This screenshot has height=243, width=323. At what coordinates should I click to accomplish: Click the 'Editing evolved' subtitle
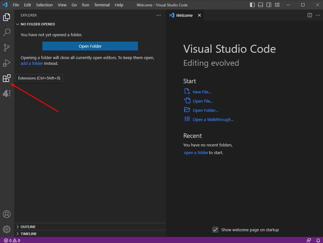(x=211, y=63)
